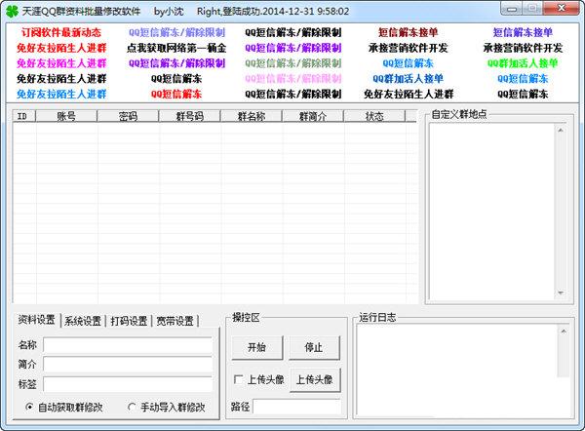Click the 上传头像 push button
585x431 pixels.
pos(314,379)
